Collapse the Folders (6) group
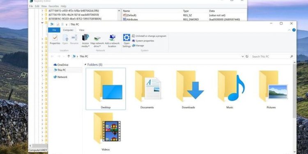 pos(85,64)
